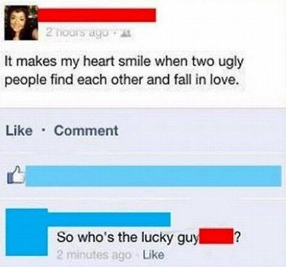This screenshot has height=267, width=286.
Task: Visit the commenter's redacted name link
Action: (x=109, y=219)
